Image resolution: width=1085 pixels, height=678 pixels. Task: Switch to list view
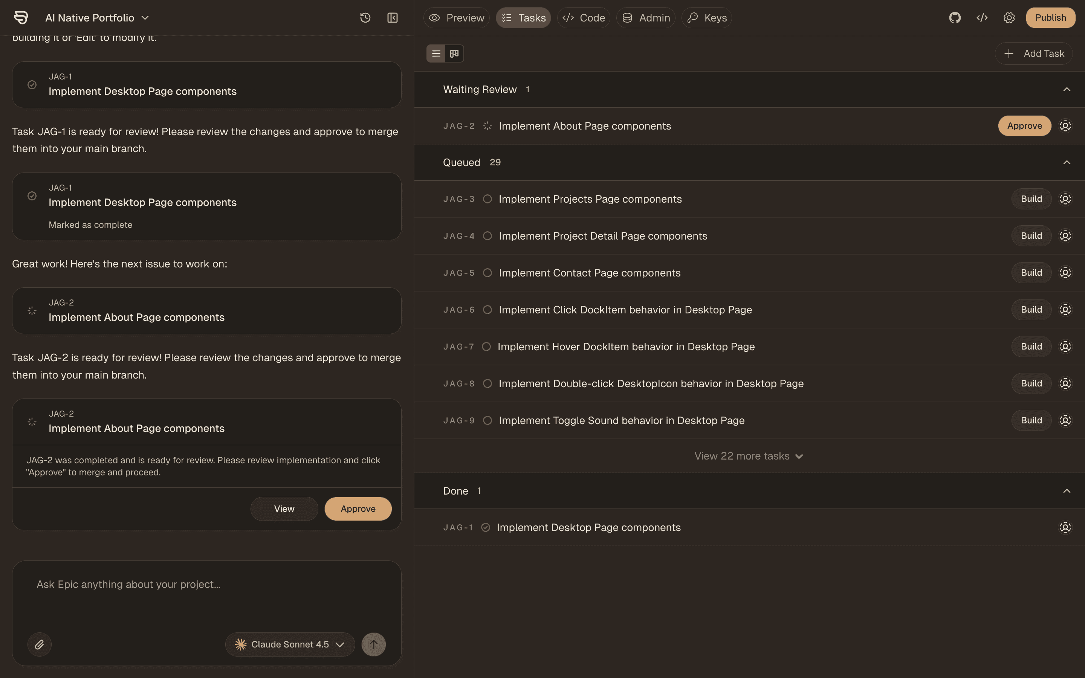point(436,53)
